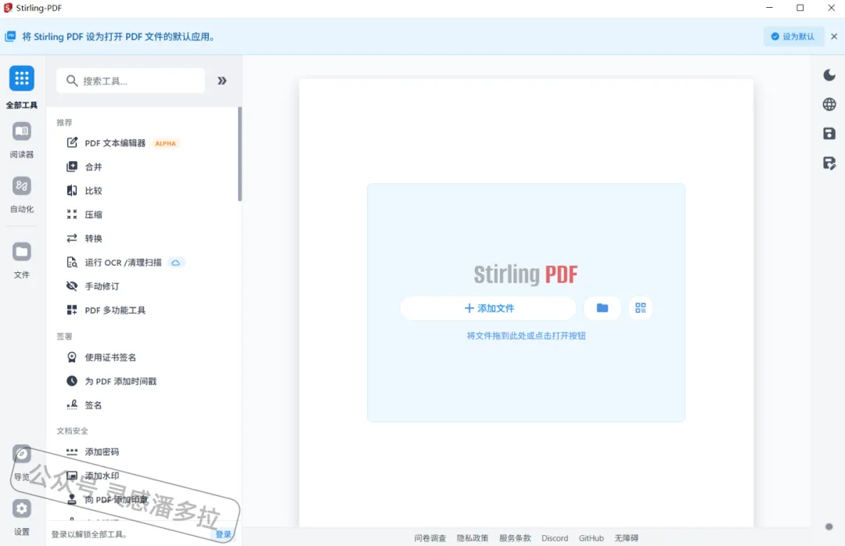
Task: Open the 服务条款 terms link
Action: coord(515,538)
